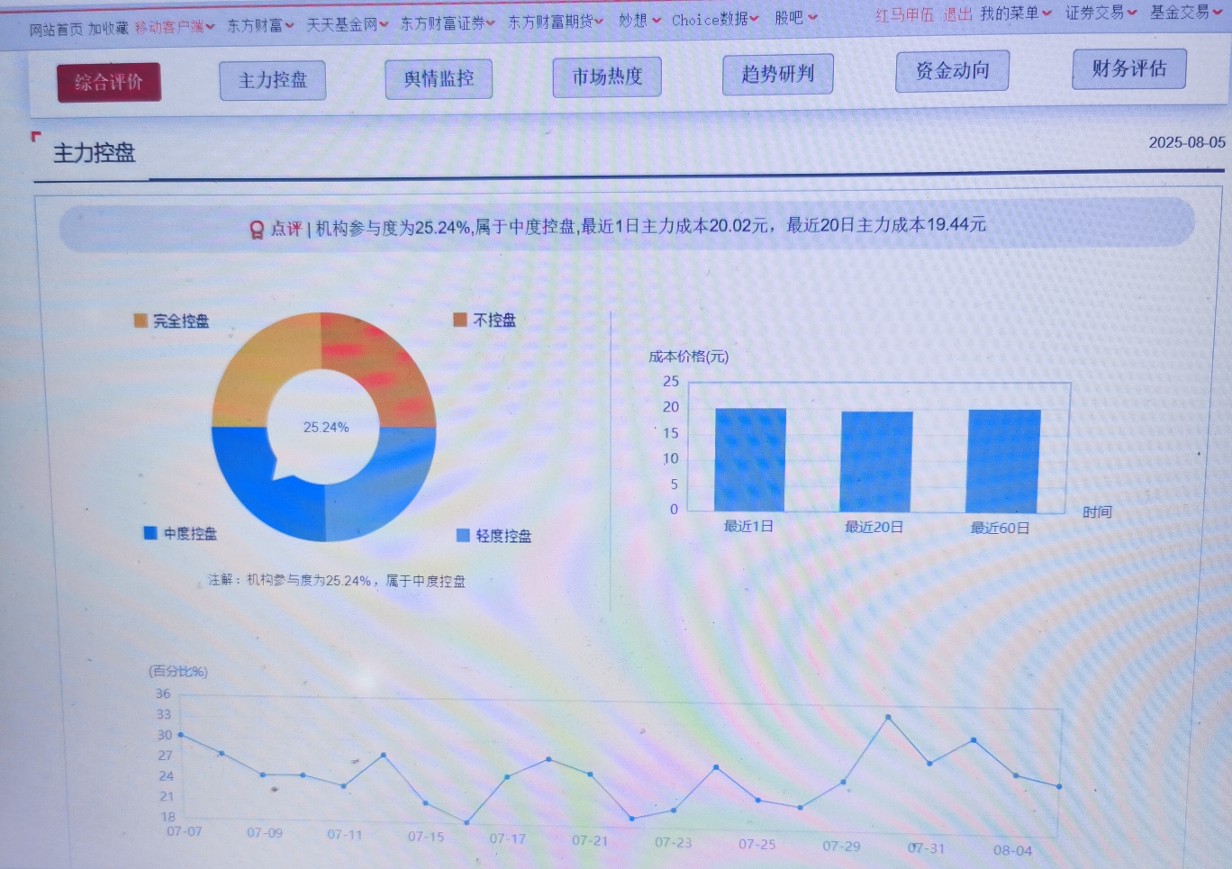Screen dimensions: 1232x869
Task: Click the 07-07 point on line chart
Action: click(x=181, y=735)
